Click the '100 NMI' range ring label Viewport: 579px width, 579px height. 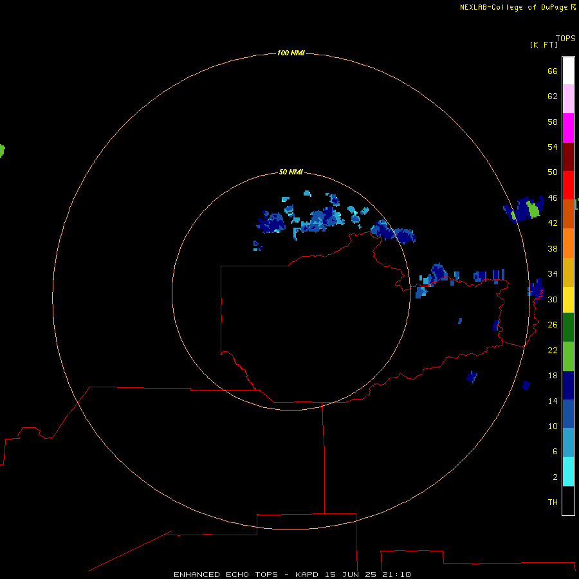point(291,53)
